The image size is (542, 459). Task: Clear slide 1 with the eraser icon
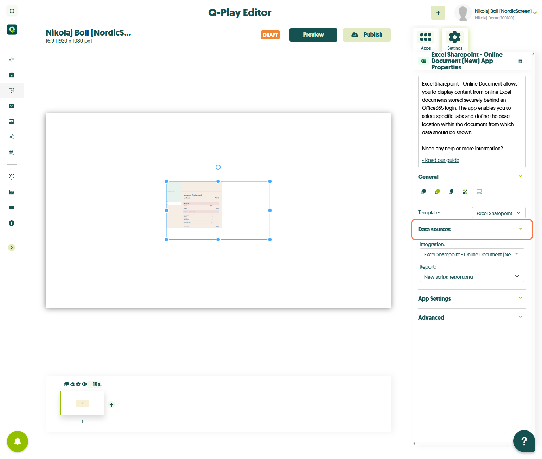pos(72,384)
